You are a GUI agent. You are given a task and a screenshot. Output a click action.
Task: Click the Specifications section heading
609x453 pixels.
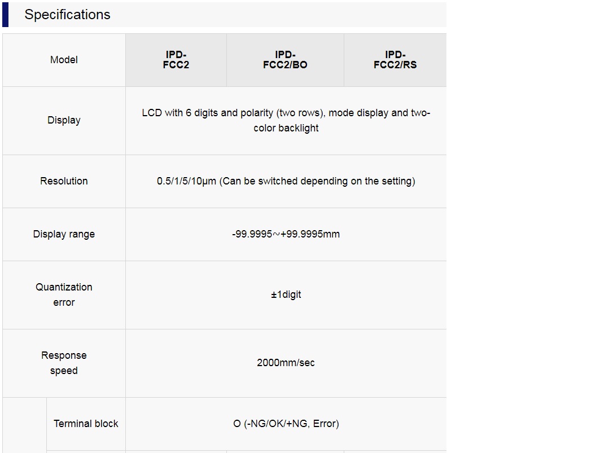[67, 15]
